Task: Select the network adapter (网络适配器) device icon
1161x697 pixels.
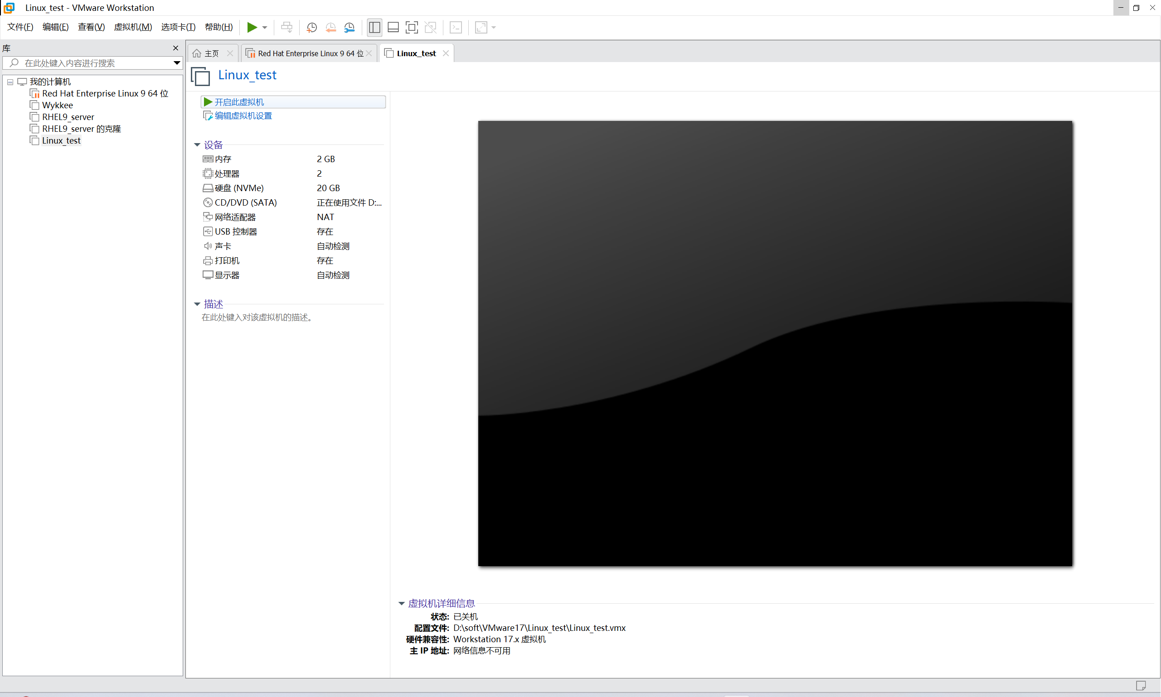Action: coord(208,216)
